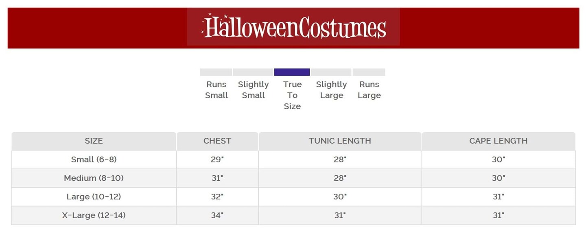Select the Slightly Small fit bar
This screenshot has height=236, width=586.
tap(253, 72)
